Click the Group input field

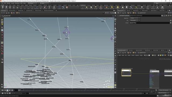point(149,23)
